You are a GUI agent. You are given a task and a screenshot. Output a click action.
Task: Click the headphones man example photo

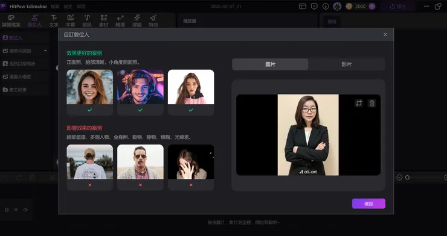(140, 87)
